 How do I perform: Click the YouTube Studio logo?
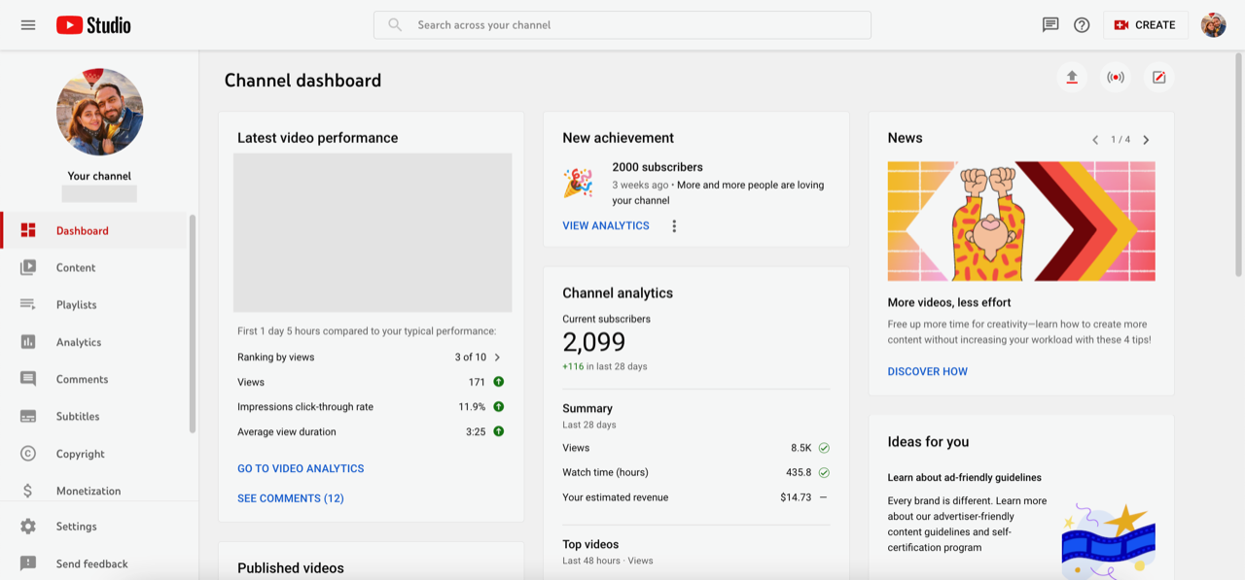pyautogui.click(x=93, y=25)
